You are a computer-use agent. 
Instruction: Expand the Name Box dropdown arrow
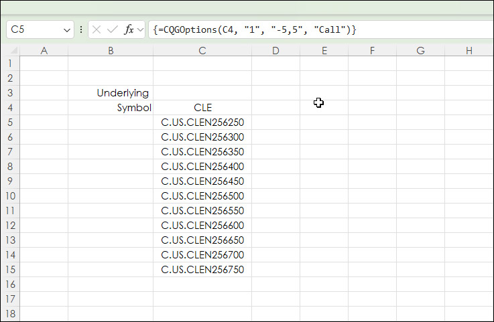point(67,30)
